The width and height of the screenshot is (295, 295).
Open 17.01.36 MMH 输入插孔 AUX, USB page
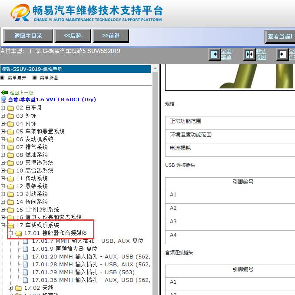coord(91,280)
